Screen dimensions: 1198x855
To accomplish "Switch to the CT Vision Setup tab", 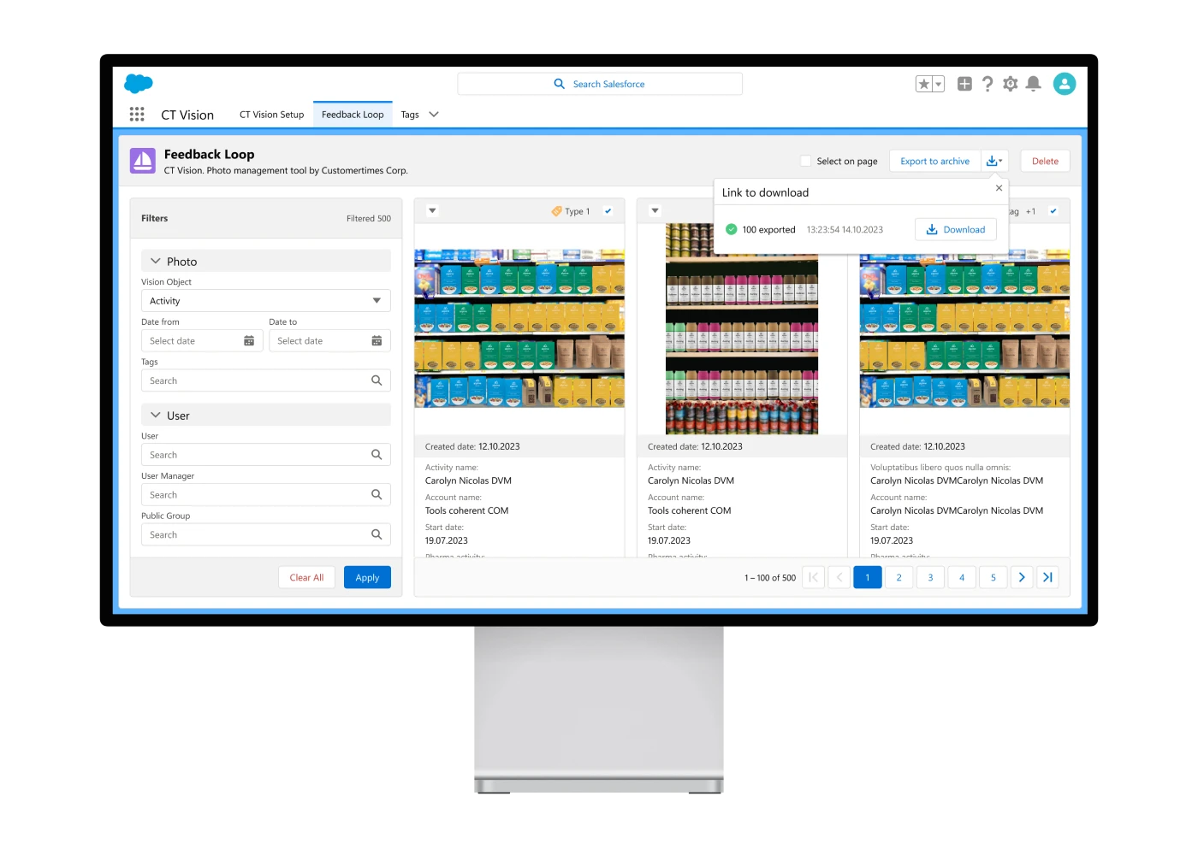I will click(x=271, y=115).
